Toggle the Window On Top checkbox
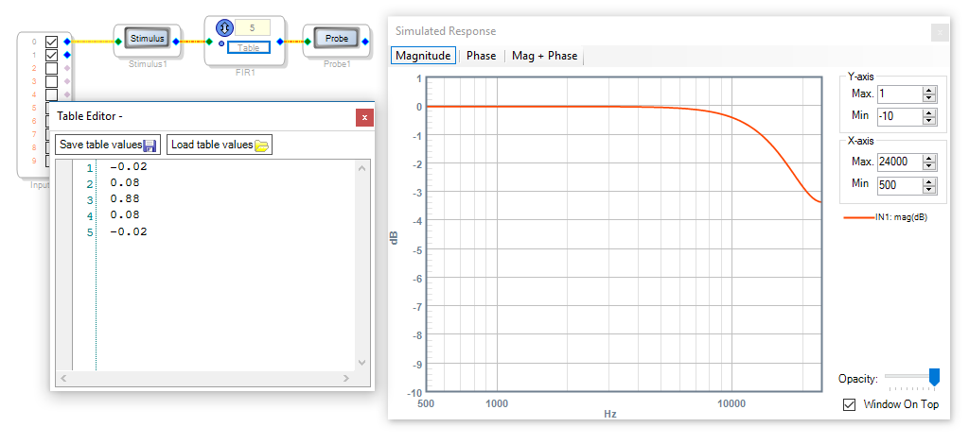The image size is (969, 444). click(x=850, y=404)
